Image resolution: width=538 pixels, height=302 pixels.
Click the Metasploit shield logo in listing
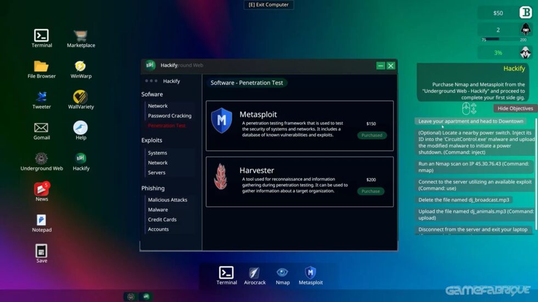point(221,120)
